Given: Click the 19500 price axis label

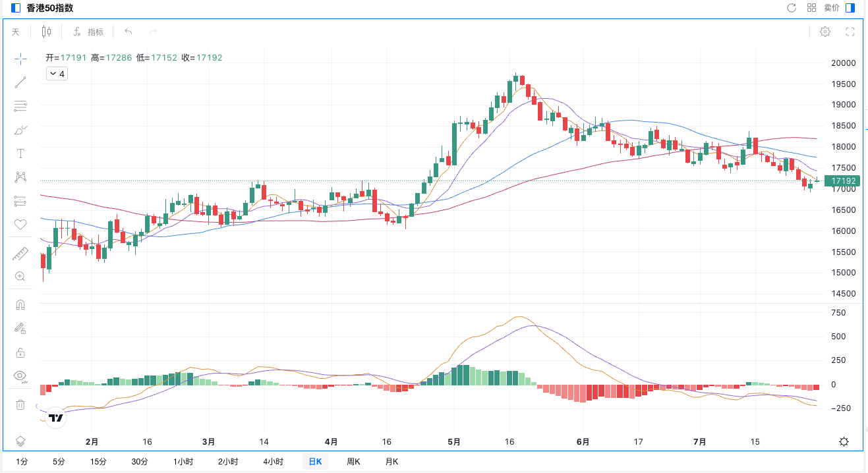Looking at the screenshot, I should pos(844,84).
